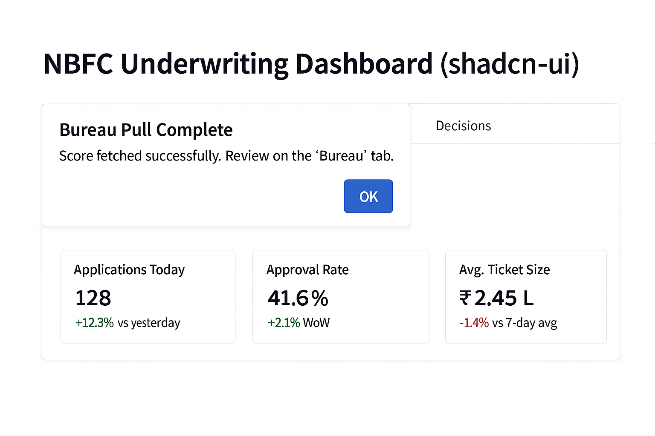
Task: Select the 41.6% approval rate value
Action: click(x=298, y=298)
